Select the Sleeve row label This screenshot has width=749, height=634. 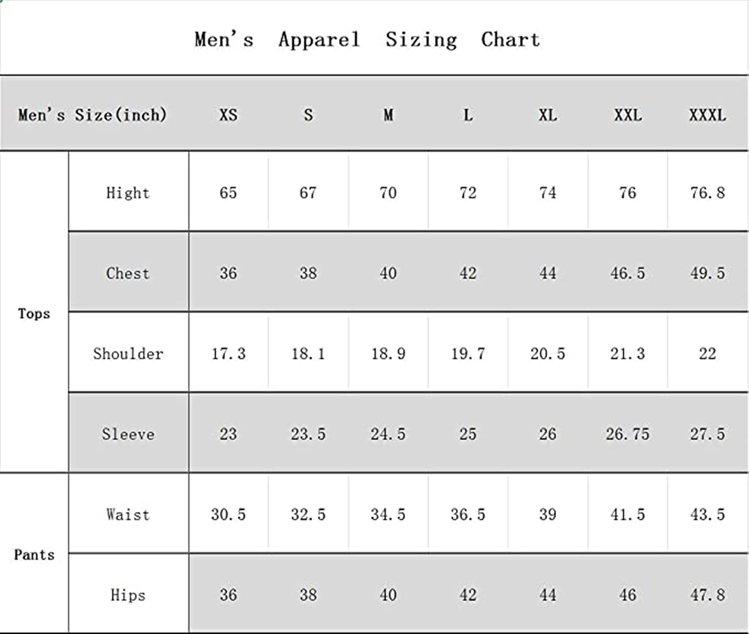(x=128, y=434)
